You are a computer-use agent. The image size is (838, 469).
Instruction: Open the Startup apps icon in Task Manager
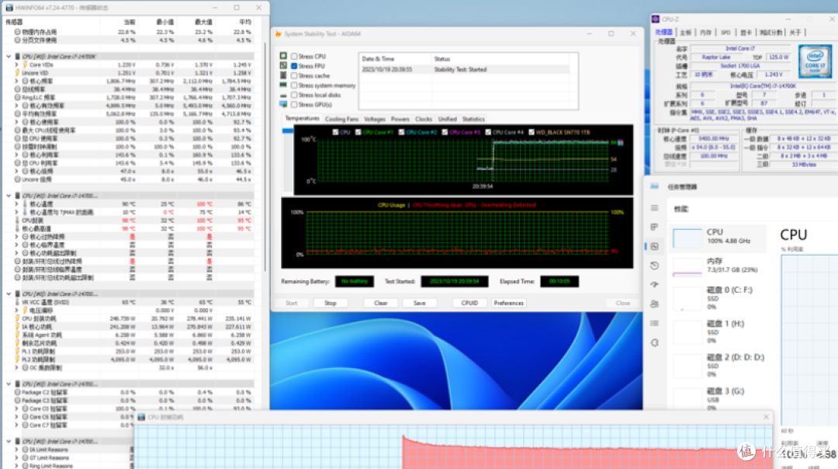[656, 284]
